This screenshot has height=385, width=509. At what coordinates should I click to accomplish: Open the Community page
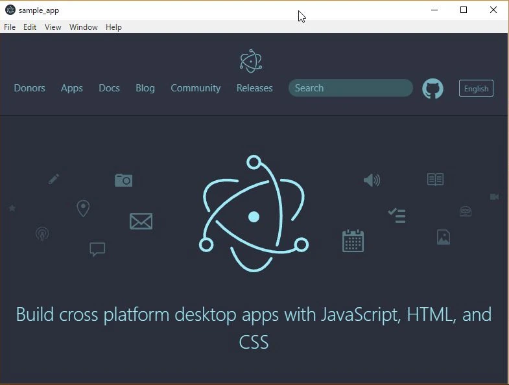196,88
